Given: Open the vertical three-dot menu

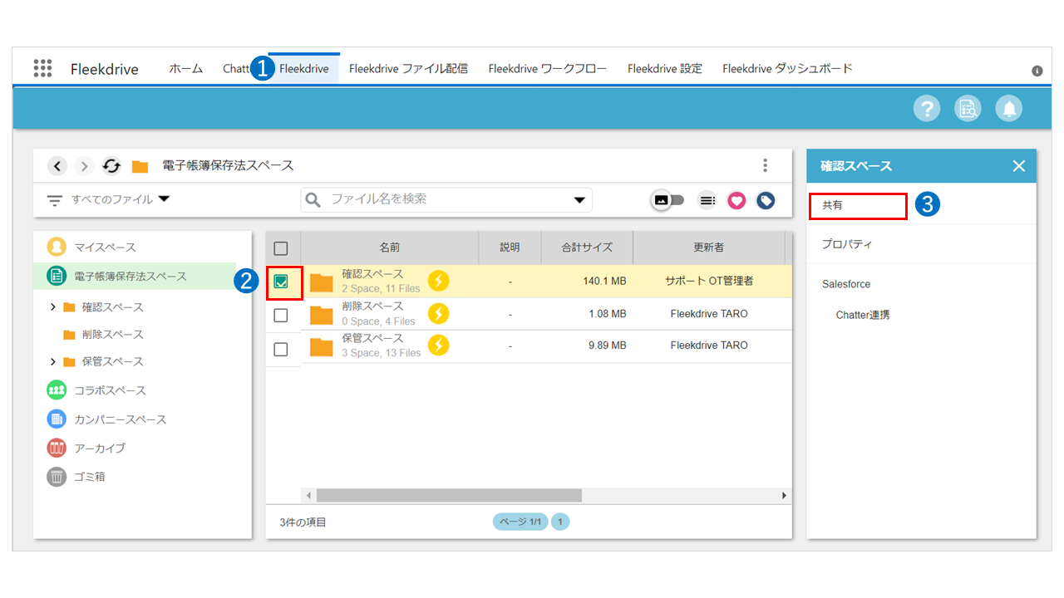Looking at the screenshot, I should pyautogui.click(x=766, y=165).
